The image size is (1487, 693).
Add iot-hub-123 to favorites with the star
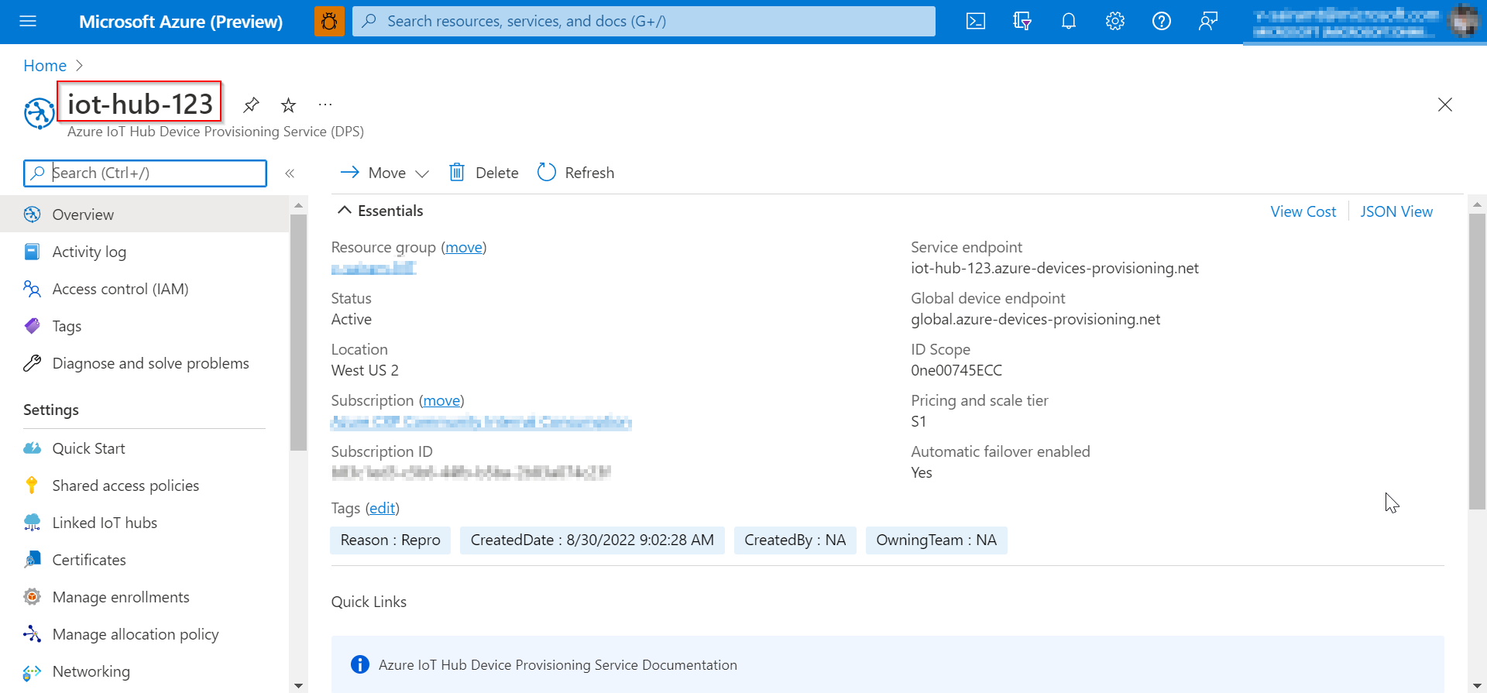[288, 105]
